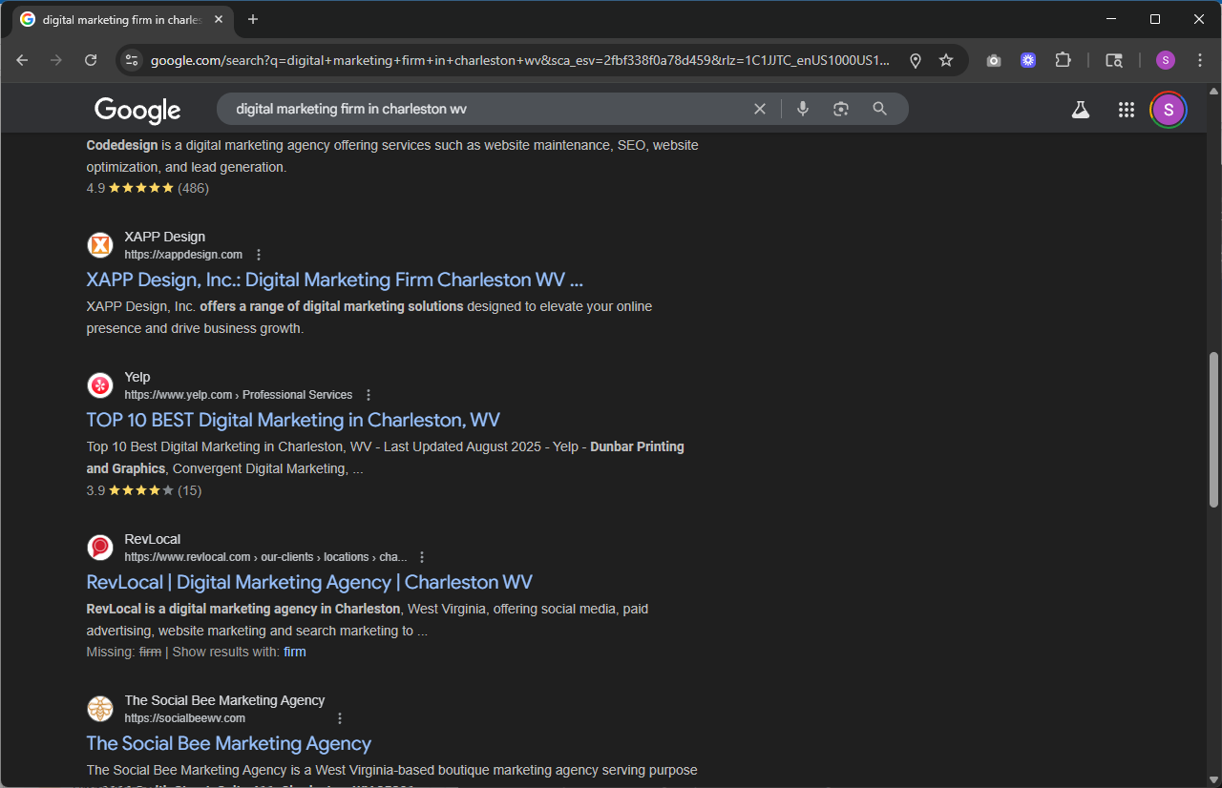Click the page vertical scrollbar thumb

point(1213,429)
